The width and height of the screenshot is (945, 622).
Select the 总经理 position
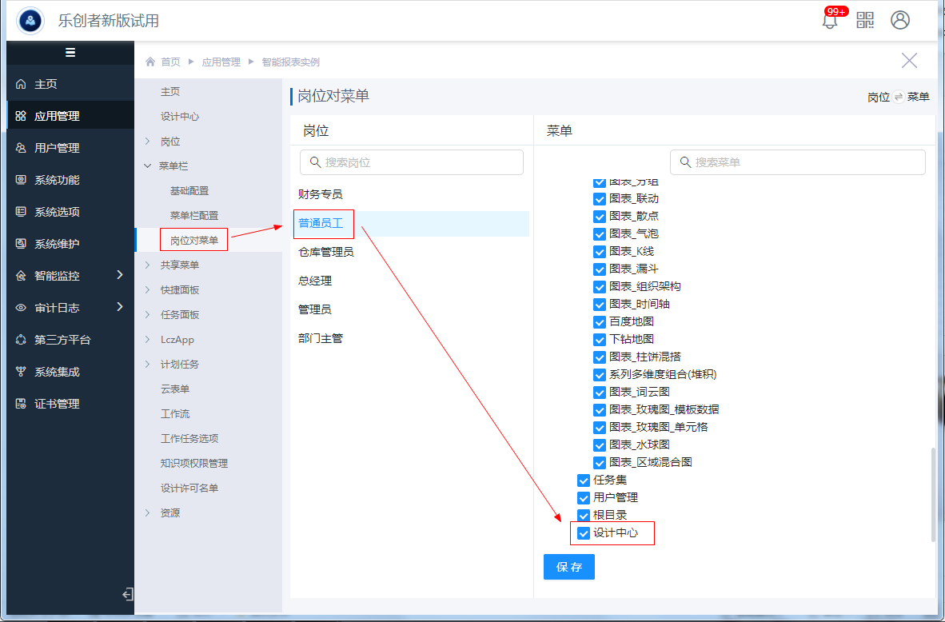315,281
